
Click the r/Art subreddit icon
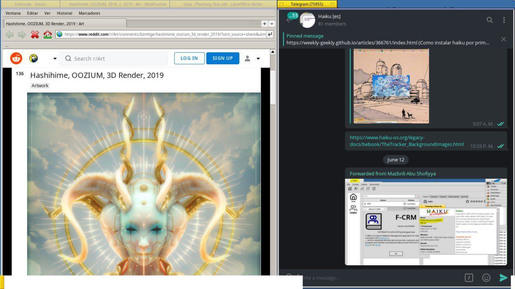34,59
